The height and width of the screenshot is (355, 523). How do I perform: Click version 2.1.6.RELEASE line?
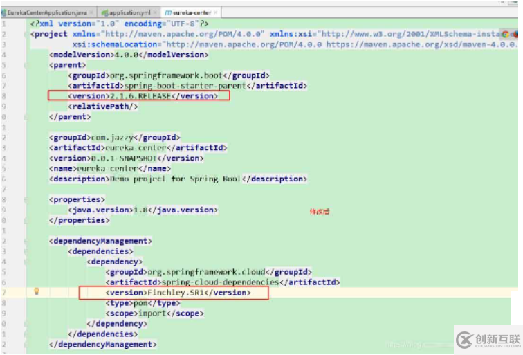pyautogui.click(x=143, y=96)
